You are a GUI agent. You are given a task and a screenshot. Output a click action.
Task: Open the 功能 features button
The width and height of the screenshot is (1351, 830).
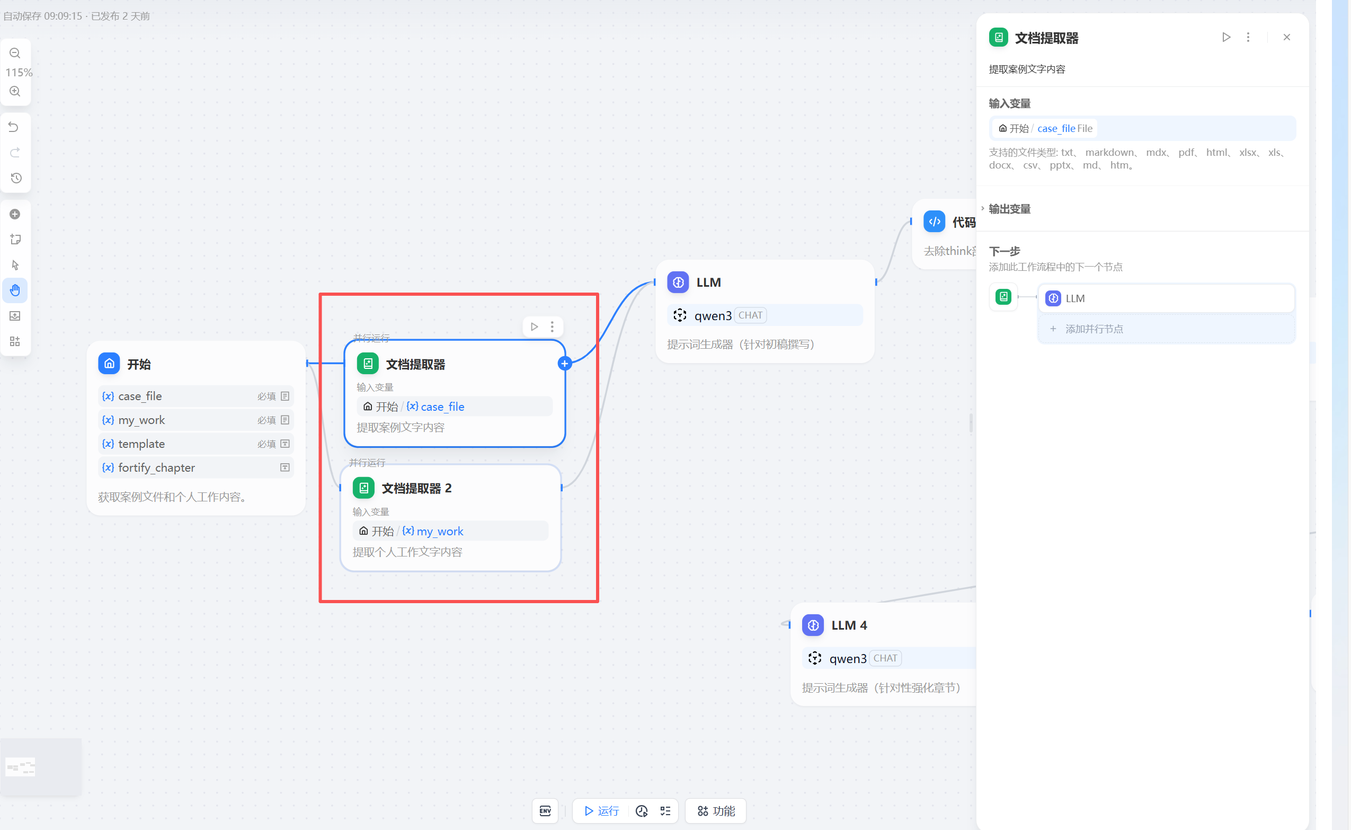coord(716,811)
